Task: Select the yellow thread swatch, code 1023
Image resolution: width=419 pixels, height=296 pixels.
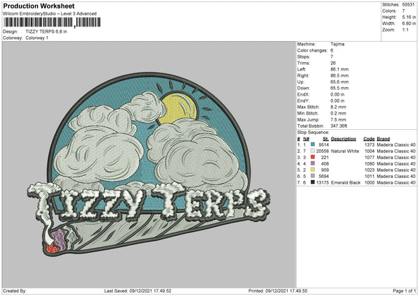Action: (313, 170)
